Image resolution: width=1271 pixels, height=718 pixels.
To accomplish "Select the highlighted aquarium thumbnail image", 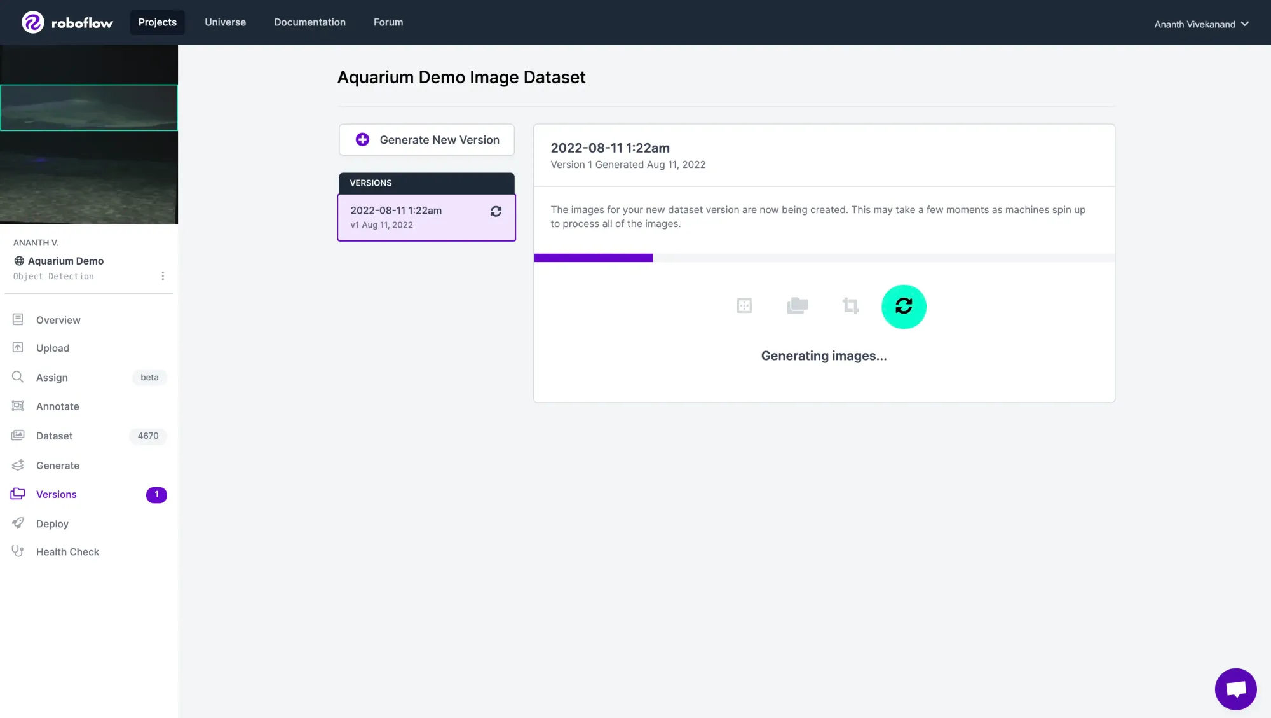I will tap(89, 107).
